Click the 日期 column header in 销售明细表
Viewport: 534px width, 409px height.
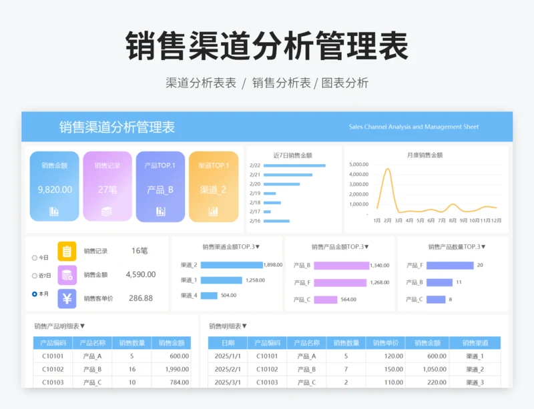pyautogui.click(x=228, y=343)
